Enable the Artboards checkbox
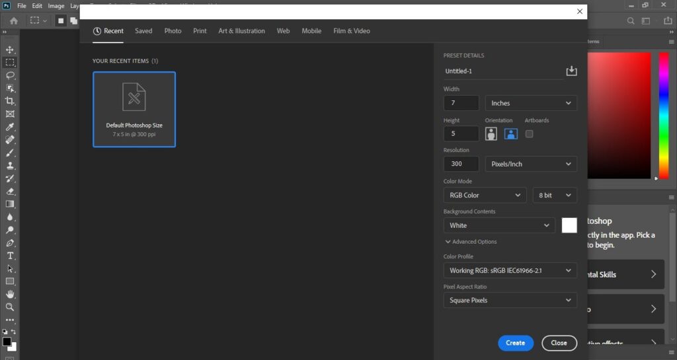The image size is (677, 360). pyautogui.click(x=529, y=133)
